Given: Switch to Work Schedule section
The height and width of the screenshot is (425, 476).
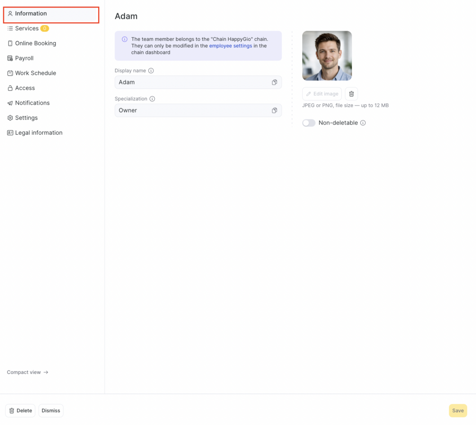Looking at the screenshot, I should tap(35, 73).
